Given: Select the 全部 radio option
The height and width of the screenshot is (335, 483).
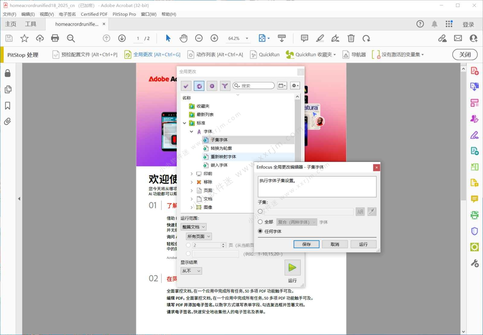Looking at the screenshot, I should coord(260,222).
